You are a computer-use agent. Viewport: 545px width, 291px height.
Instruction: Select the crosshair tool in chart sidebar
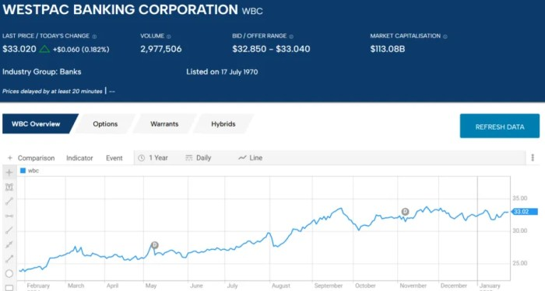[9, 172]
